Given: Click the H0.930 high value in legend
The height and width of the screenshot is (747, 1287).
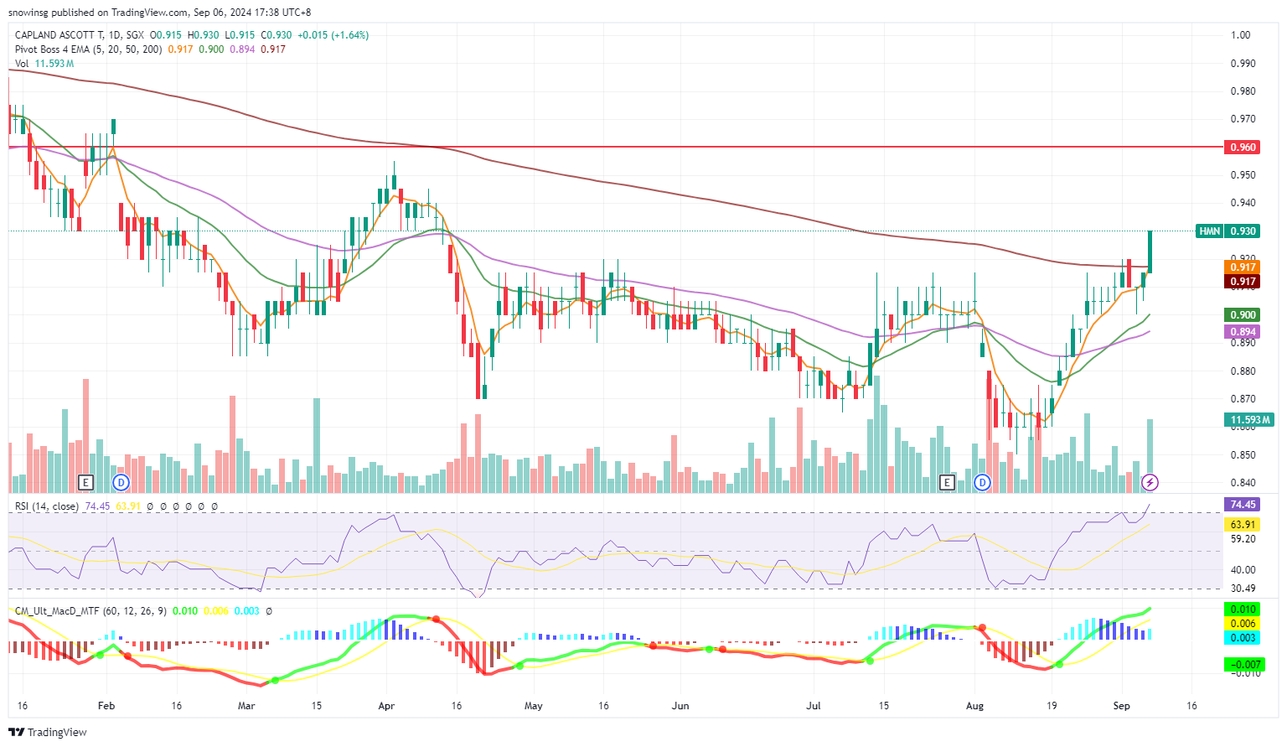Looking at the screenshot, I should click(x=204, y=35).
